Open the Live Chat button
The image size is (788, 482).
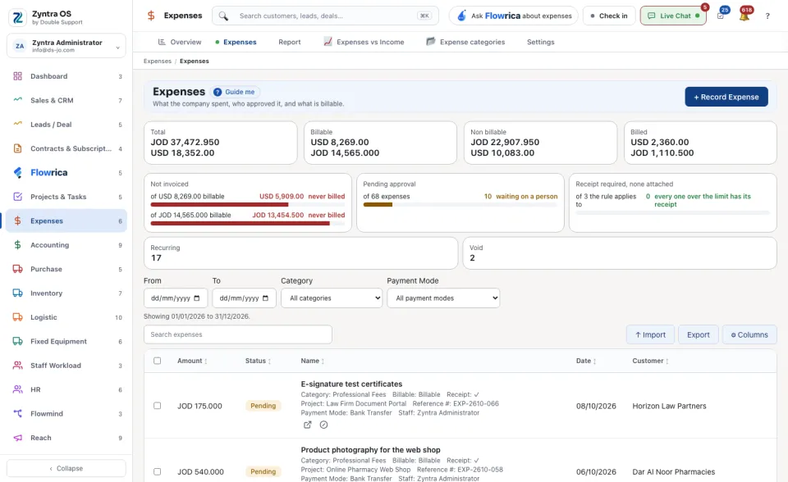[x=673, y=16]
